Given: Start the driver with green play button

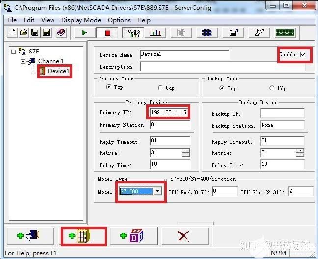Looking at the screenshot, I should click(84, 33).
